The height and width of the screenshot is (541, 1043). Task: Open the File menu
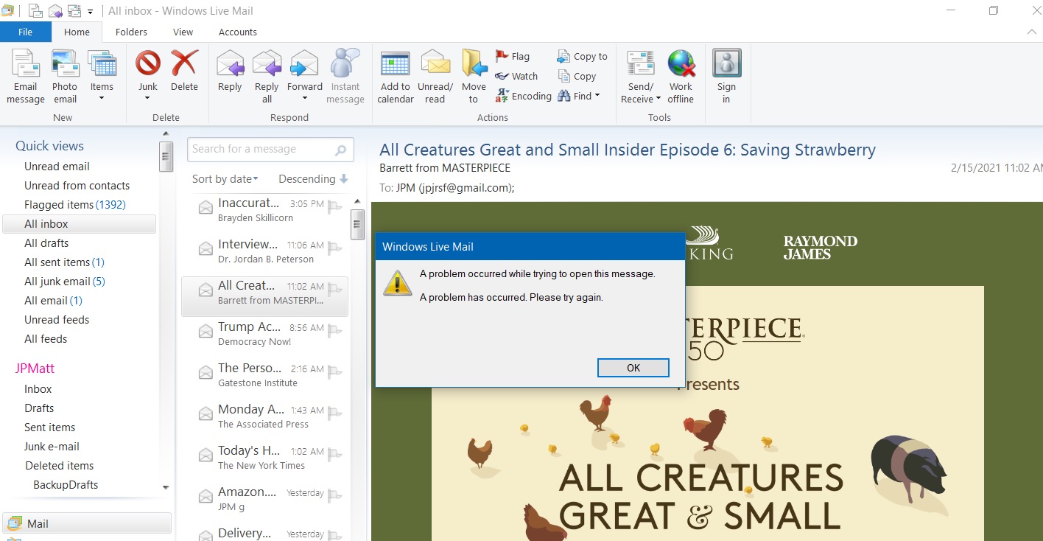(26, 32)
